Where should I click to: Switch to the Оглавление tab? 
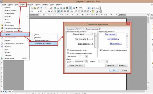(x=80, y=29)
